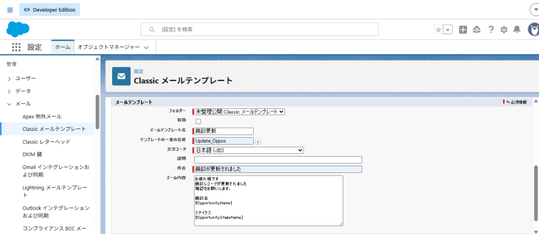This screenshot has height=234, width=539.
Task: Open the user profile avatar
Action: click(534, 29)
